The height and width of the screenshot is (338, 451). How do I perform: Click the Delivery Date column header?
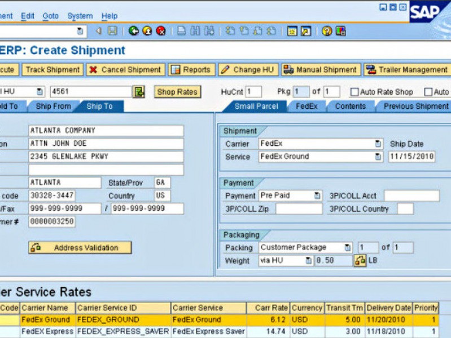pyautogui.click(x=388, y=308)
